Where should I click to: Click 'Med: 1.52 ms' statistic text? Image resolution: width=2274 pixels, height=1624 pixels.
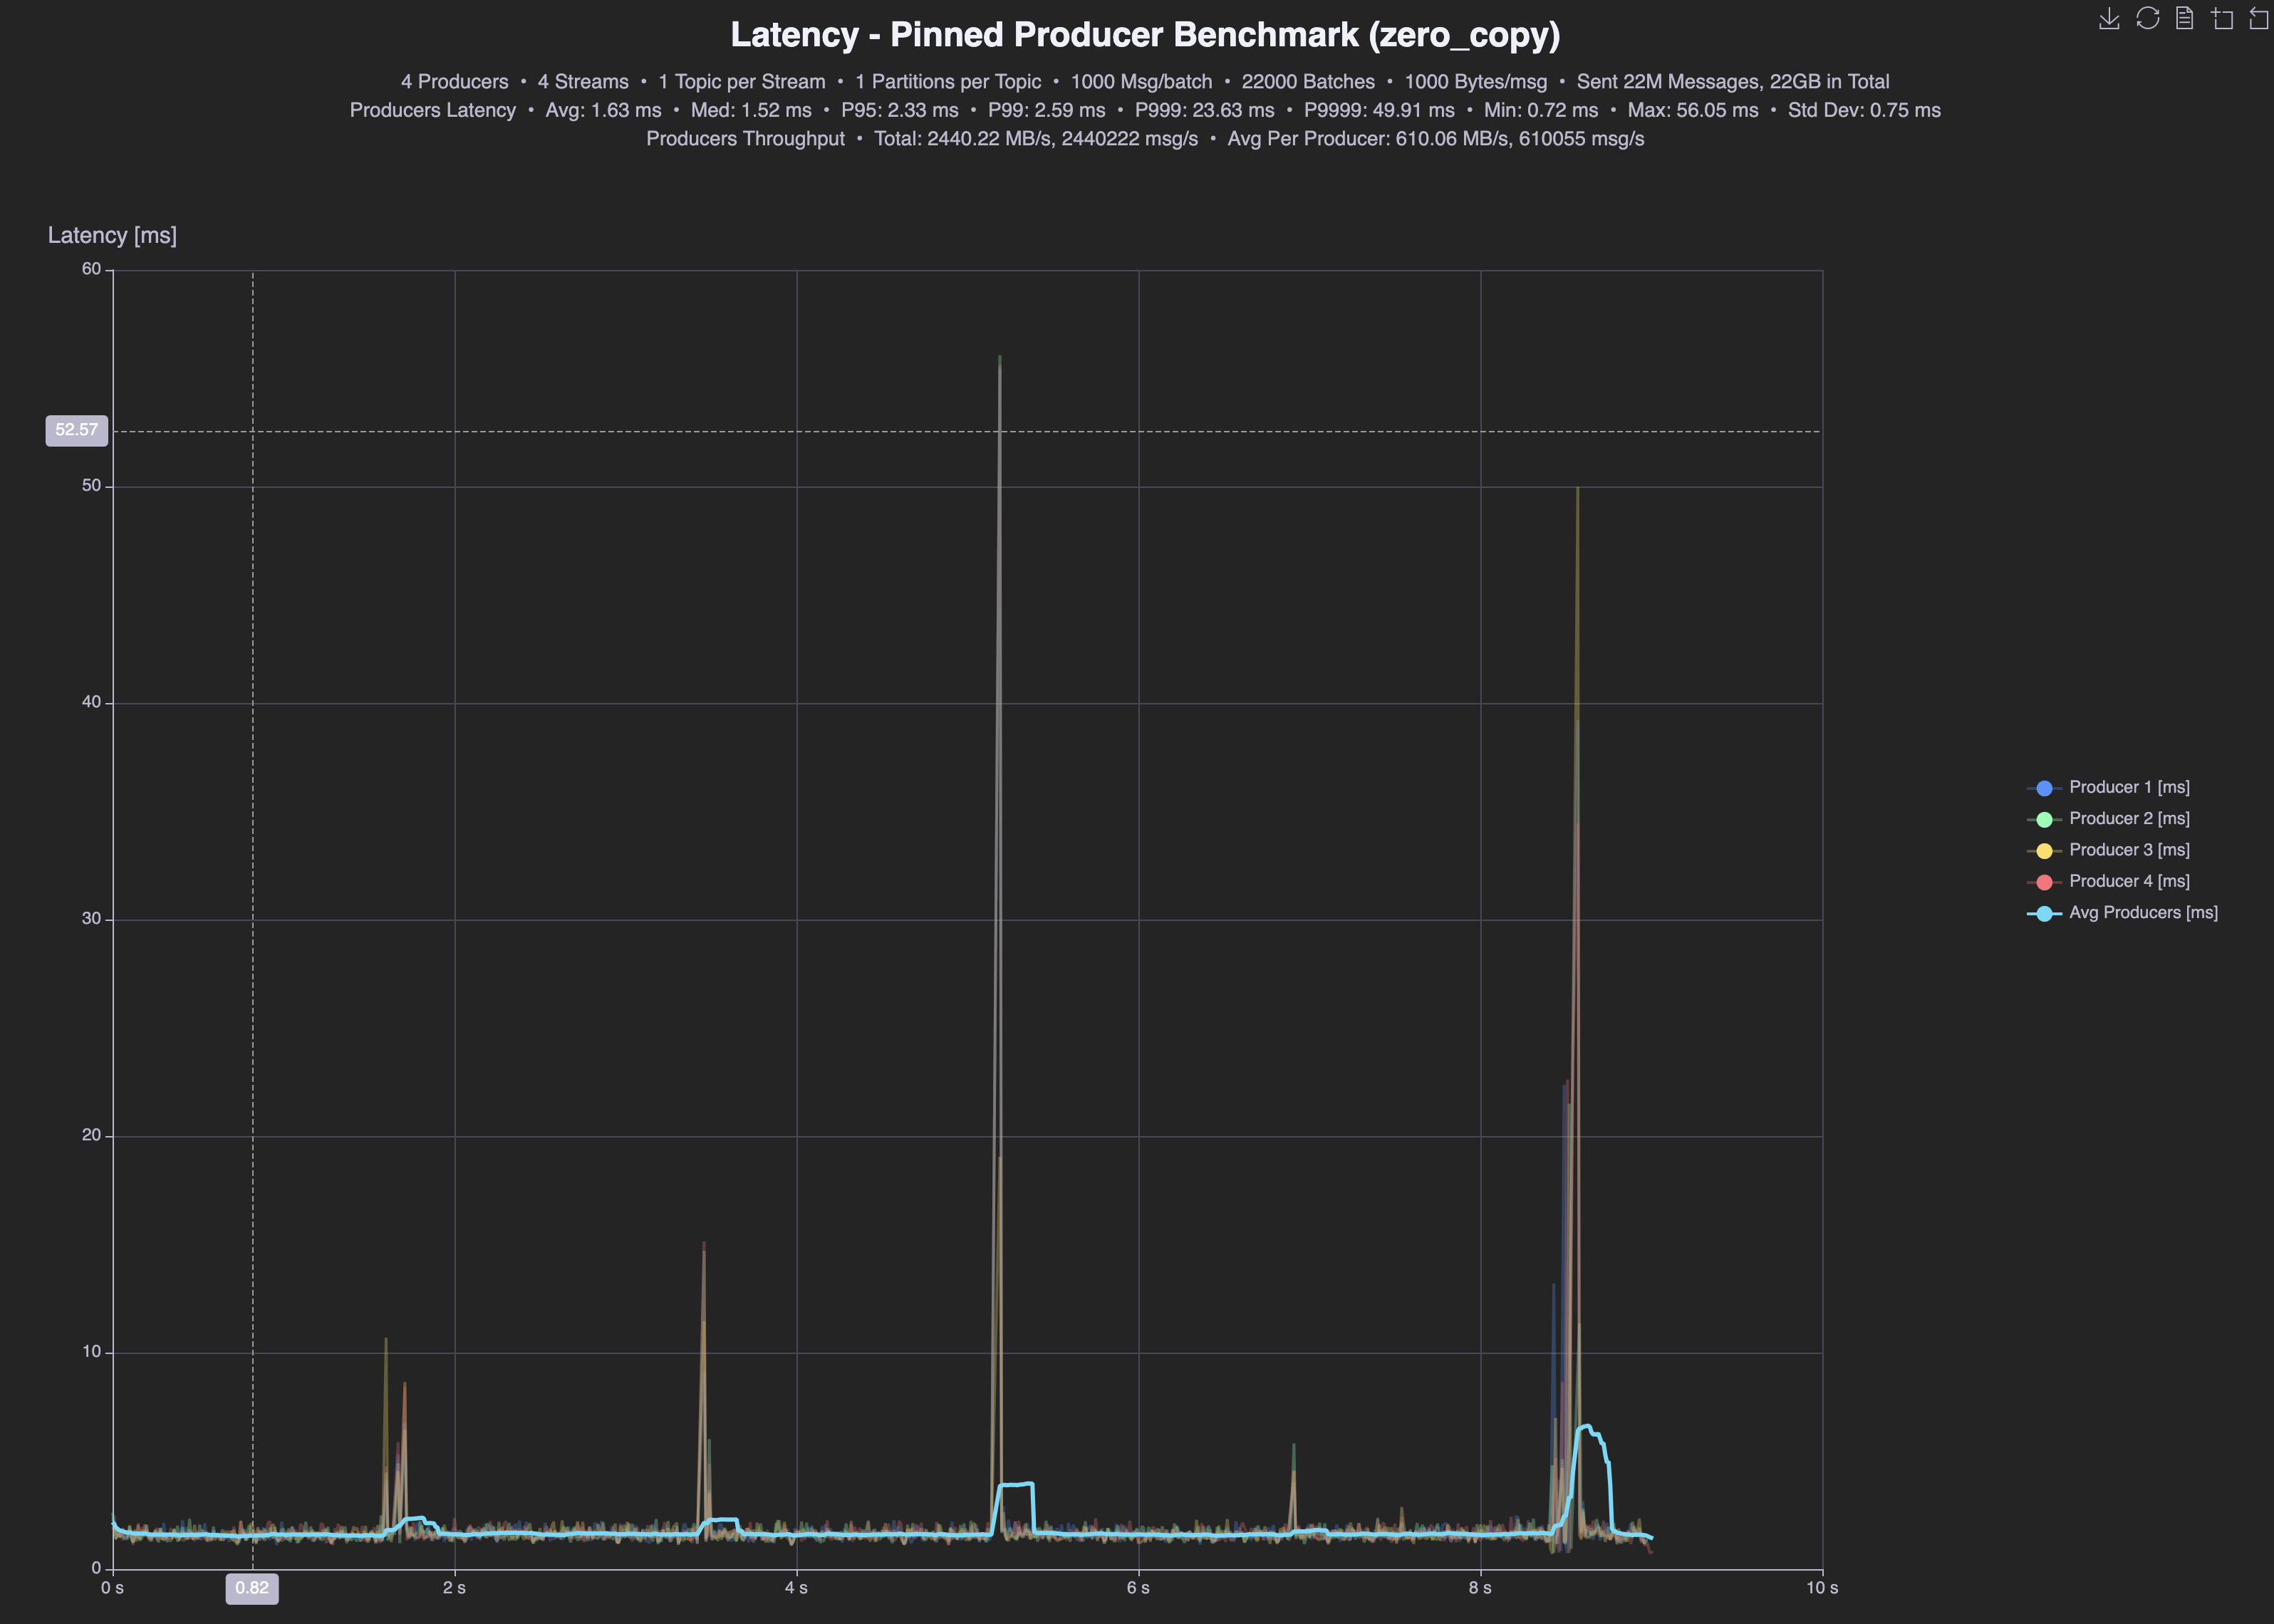click(751, 110)
